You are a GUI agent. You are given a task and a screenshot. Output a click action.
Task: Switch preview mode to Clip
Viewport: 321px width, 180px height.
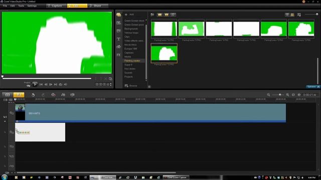point(28,85)
